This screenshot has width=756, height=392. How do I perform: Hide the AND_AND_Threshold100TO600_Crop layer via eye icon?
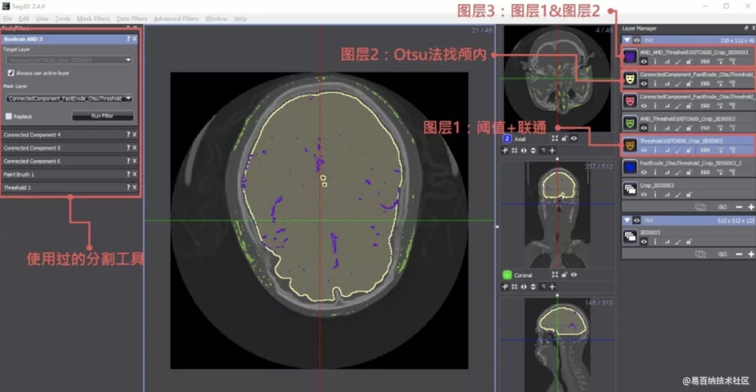pos(644,62)
